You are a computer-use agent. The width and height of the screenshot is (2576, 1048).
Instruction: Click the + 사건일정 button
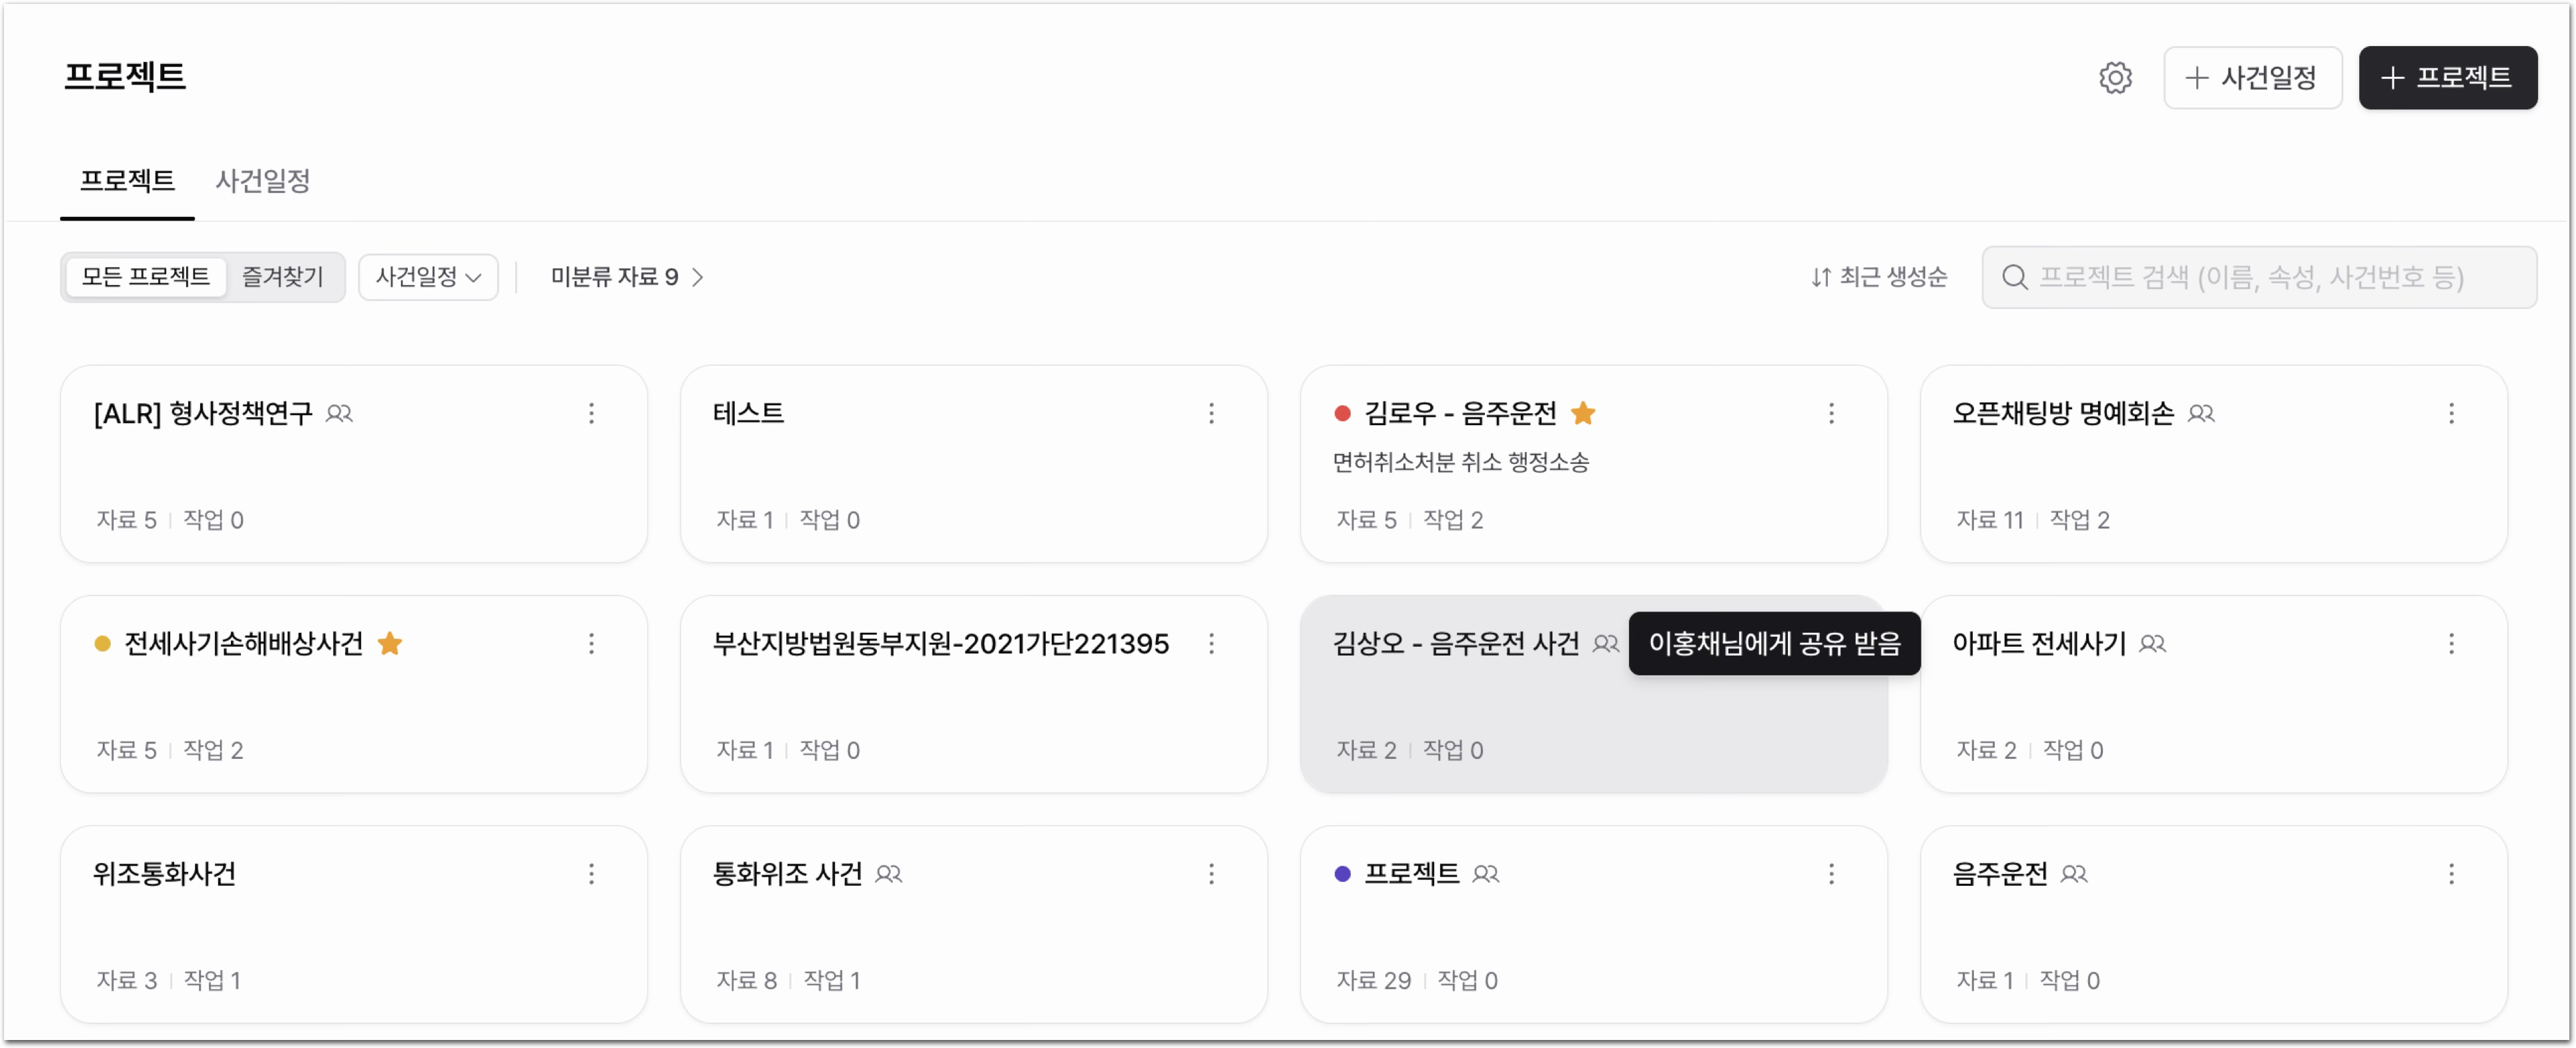[2252, 77]
